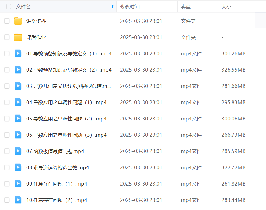
Task: Open file 02.导数预备知识及导数定义（2）.mp4
Action: pyautogui.click(x=69, y=70)
